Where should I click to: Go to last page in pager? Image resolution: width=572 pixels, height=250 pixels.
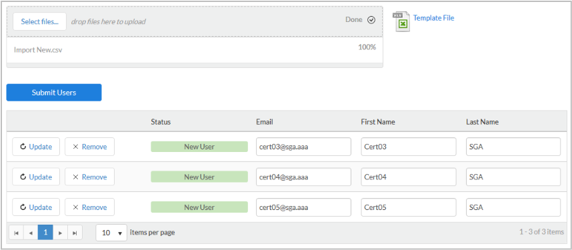[75, 233]
